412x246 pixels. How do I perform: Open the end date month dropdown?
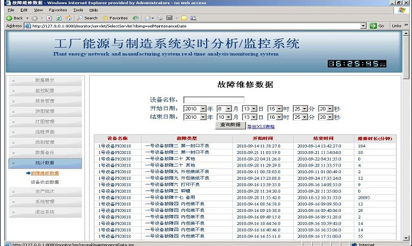(228, 117)
